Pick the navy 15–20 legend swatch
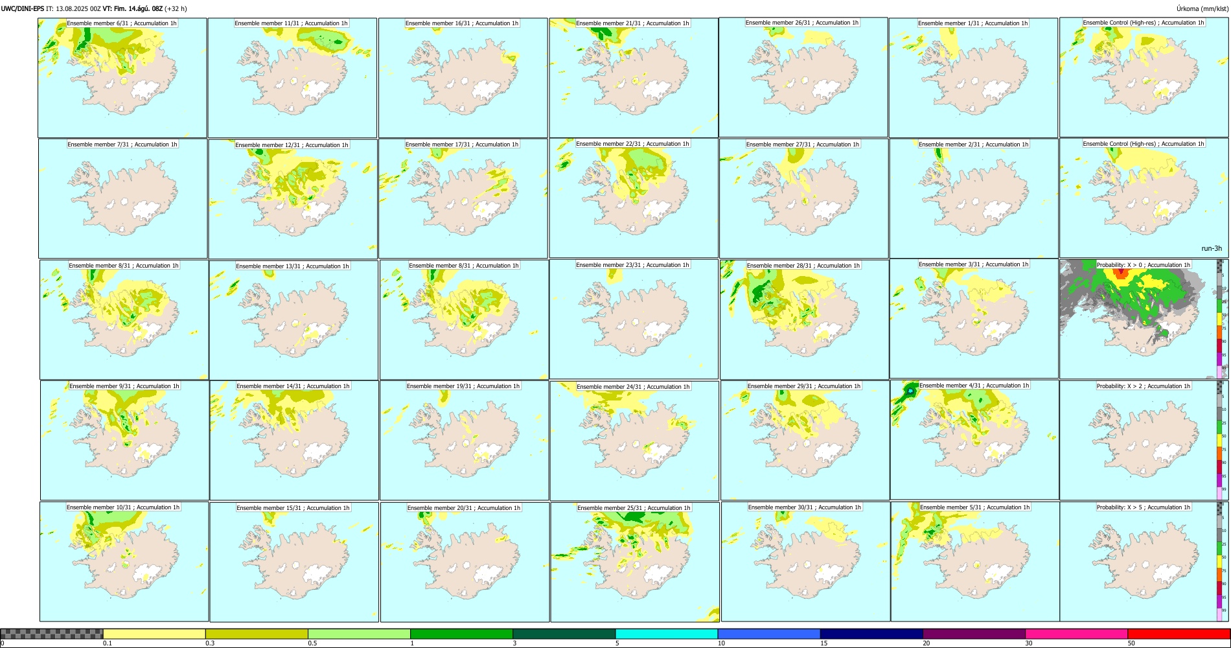This screenshot has height=648, width=1231. coord(871,634)
